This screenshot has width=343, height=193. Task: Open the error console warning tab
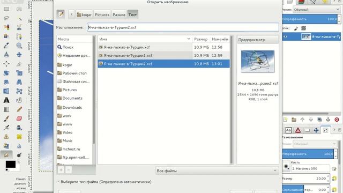click(298, 130)
